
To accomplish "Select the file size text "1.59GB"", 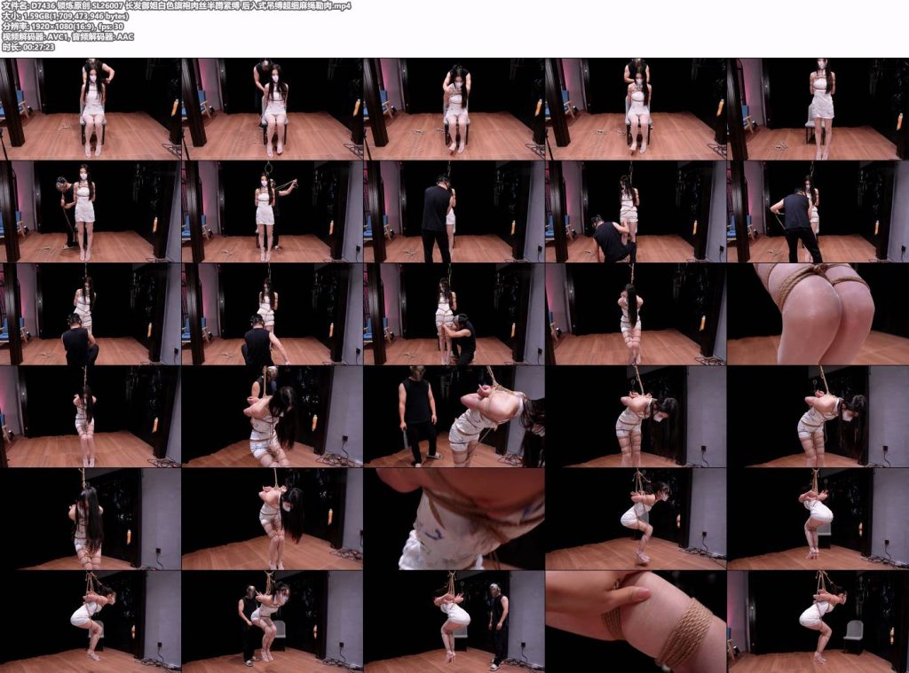I will pyautogui.click(x=36, y=16).
